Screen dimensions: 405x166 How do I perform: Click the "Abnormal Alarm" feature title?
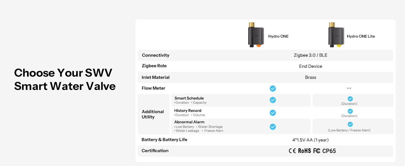[x=189, y=122]
